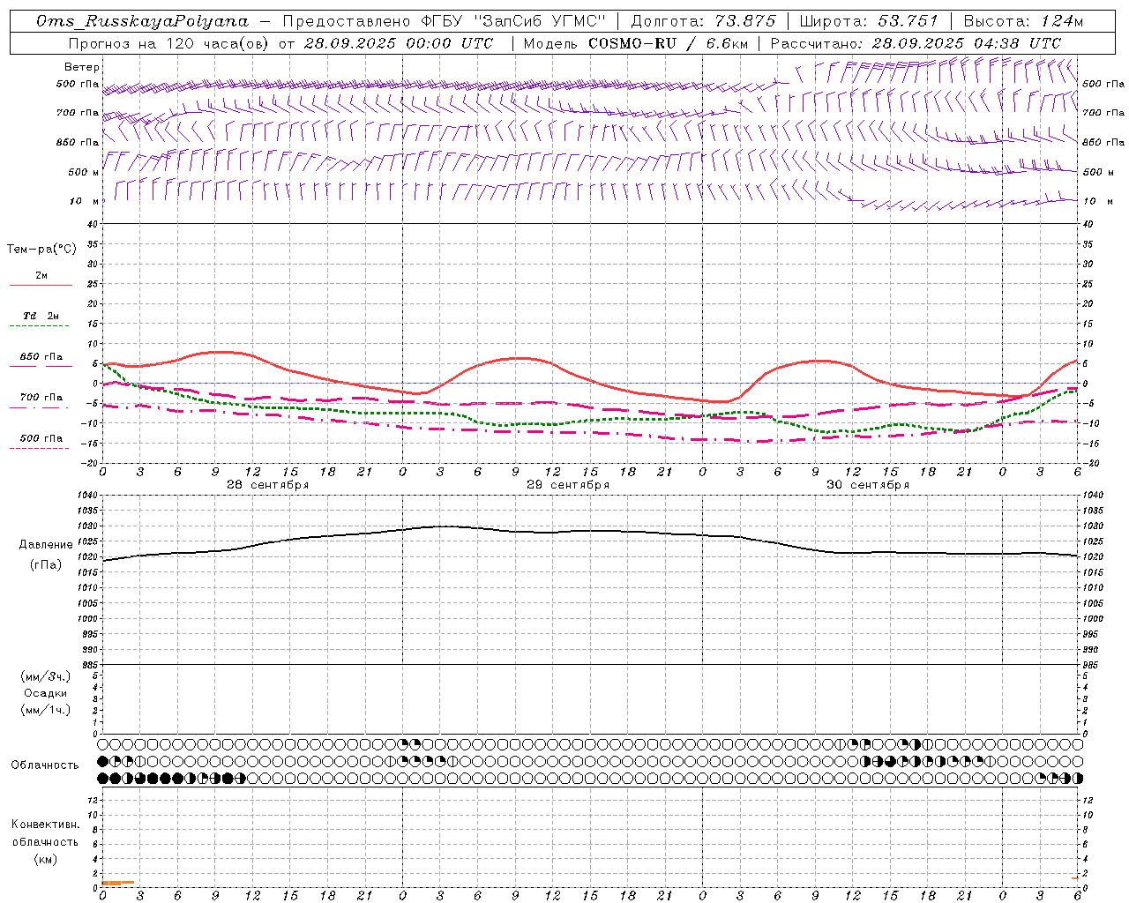This screenshot has width=1129, height=903.
Task: Click the Осадки precipitation label
Action: tap(46, 693)
